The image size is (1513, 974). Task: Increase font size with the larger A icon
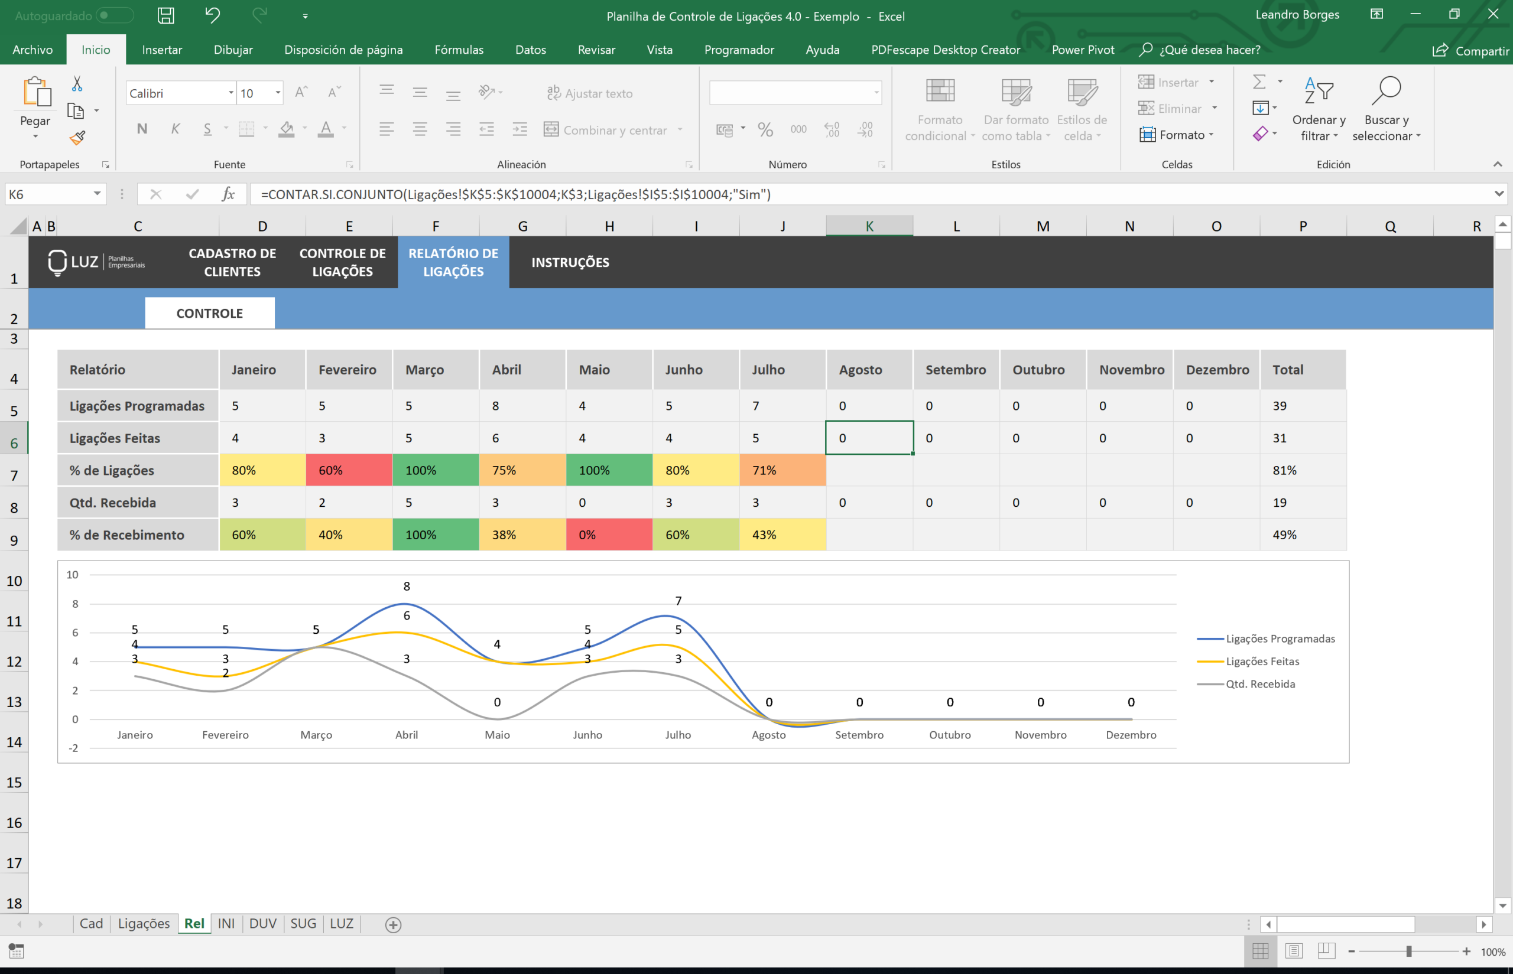click(x=301, y=92)
